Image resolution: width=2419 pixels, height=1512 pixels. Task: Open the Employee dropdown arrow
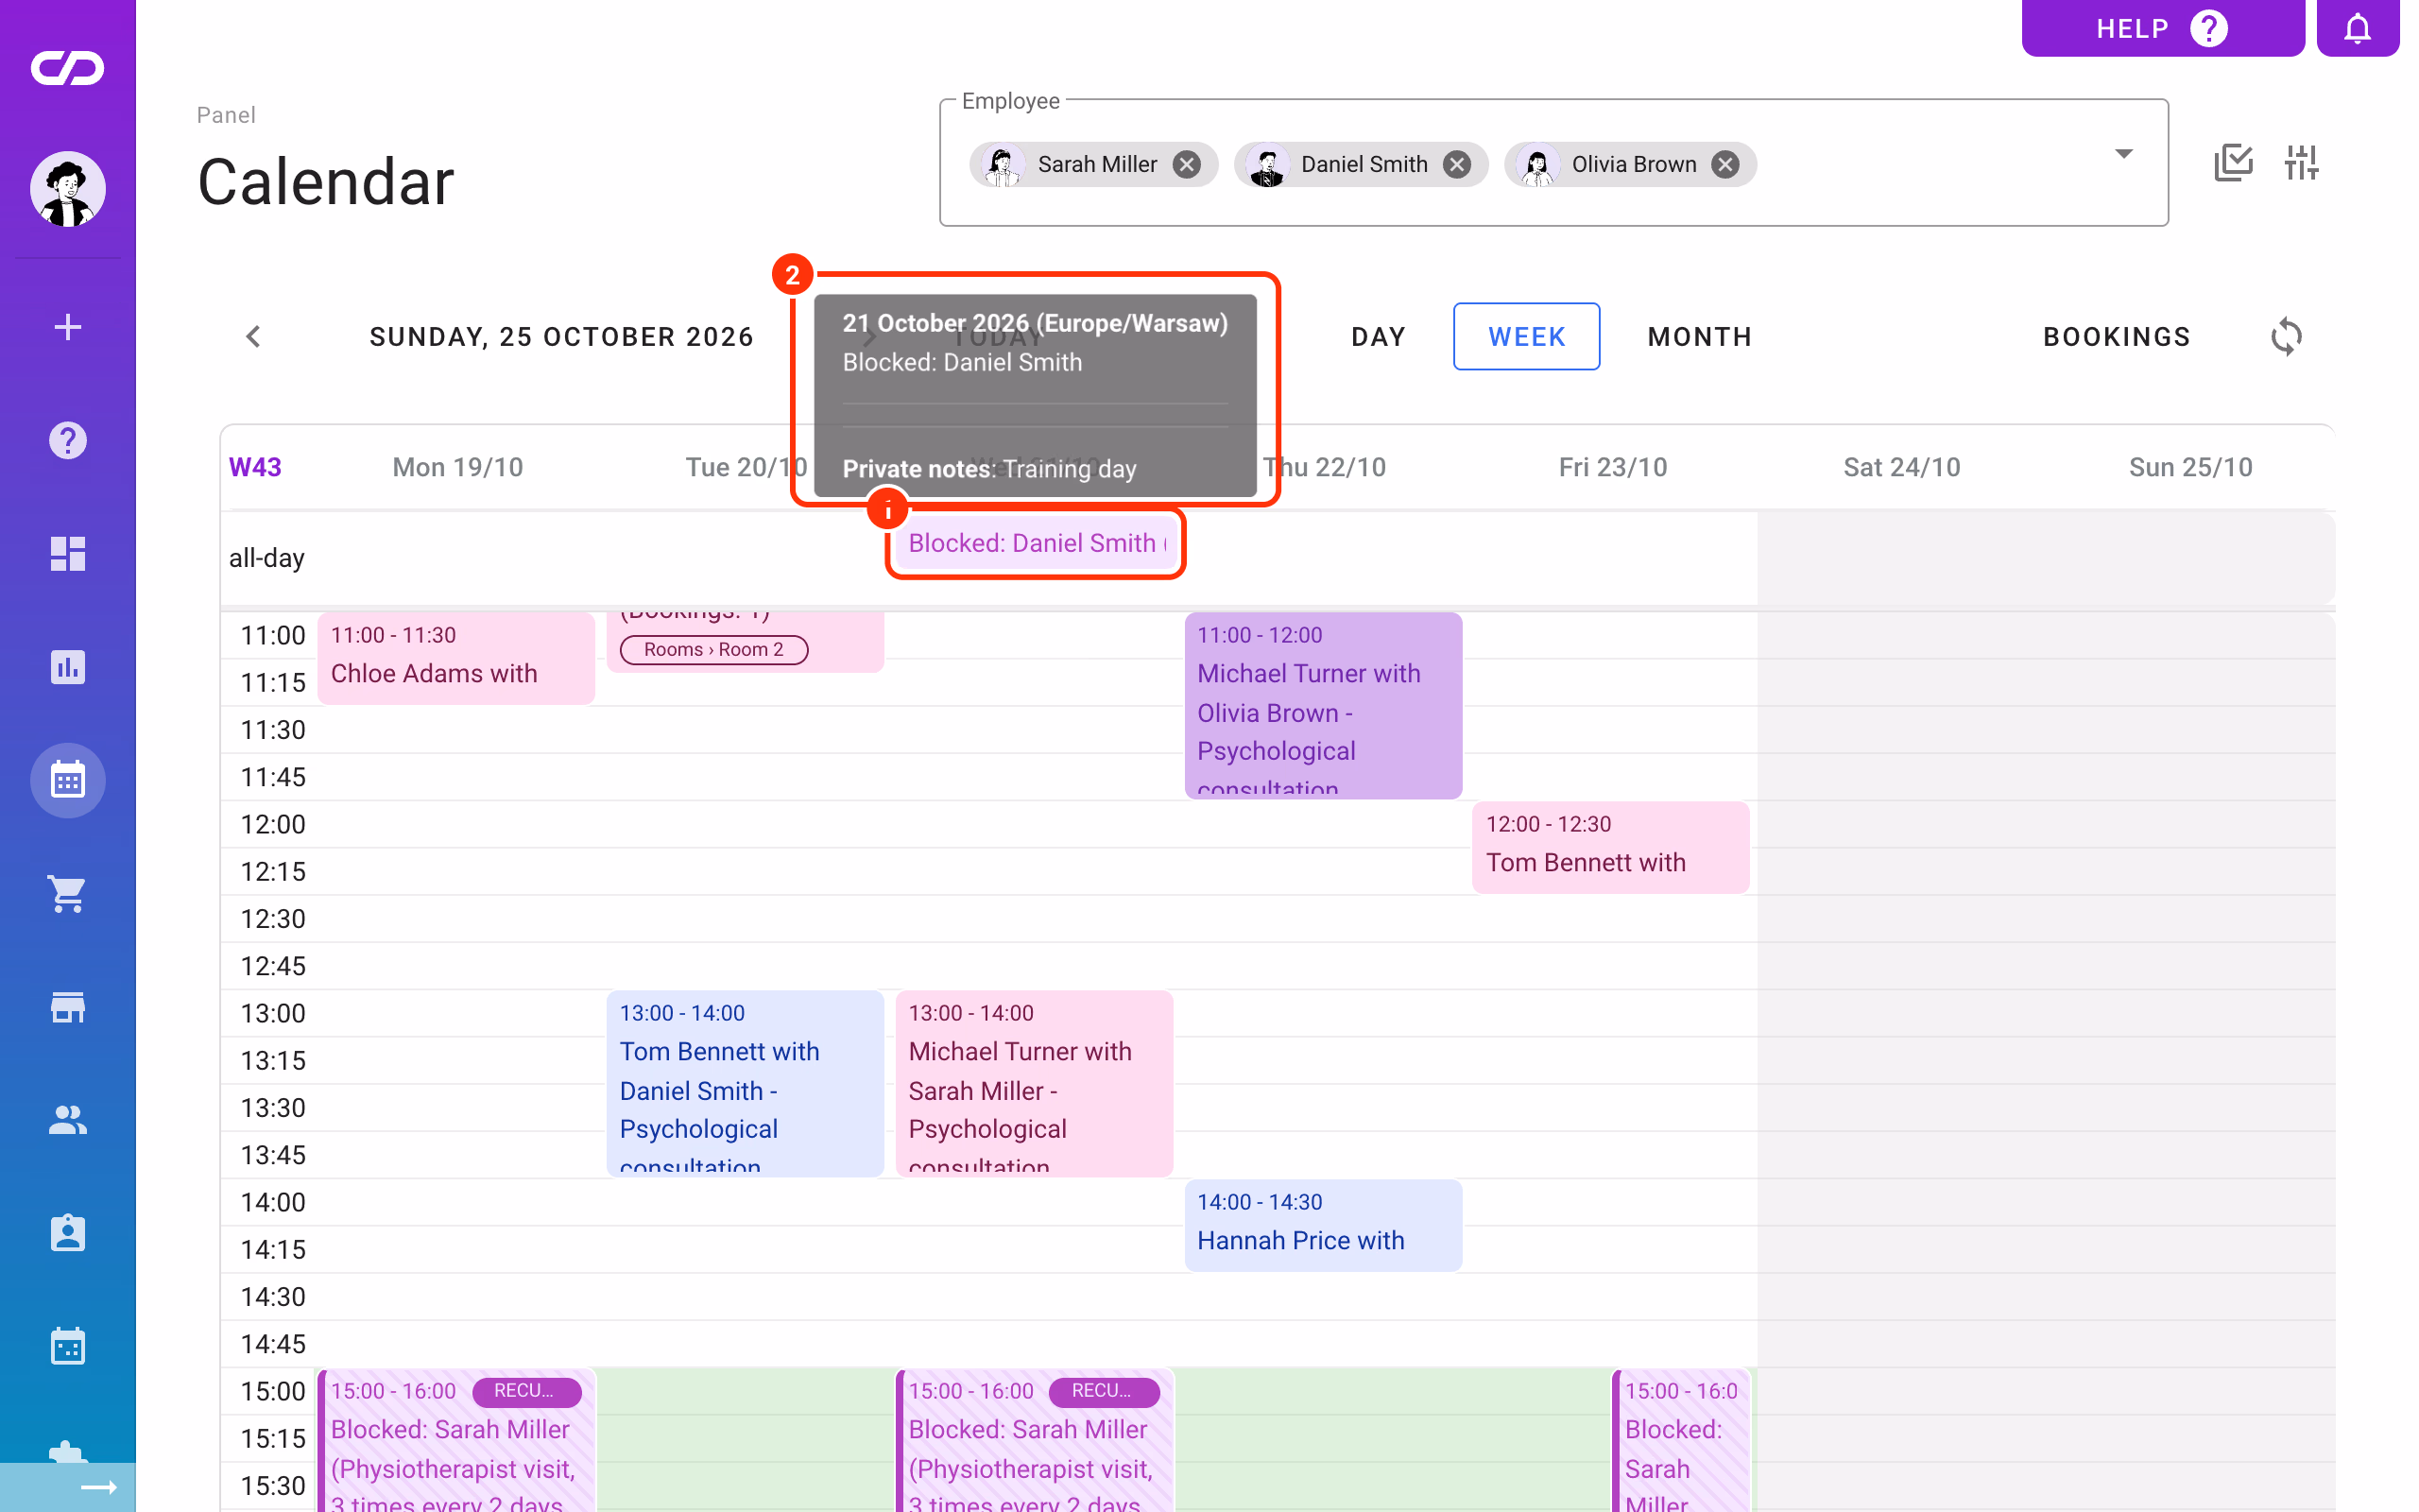[x=2124, y=154]
